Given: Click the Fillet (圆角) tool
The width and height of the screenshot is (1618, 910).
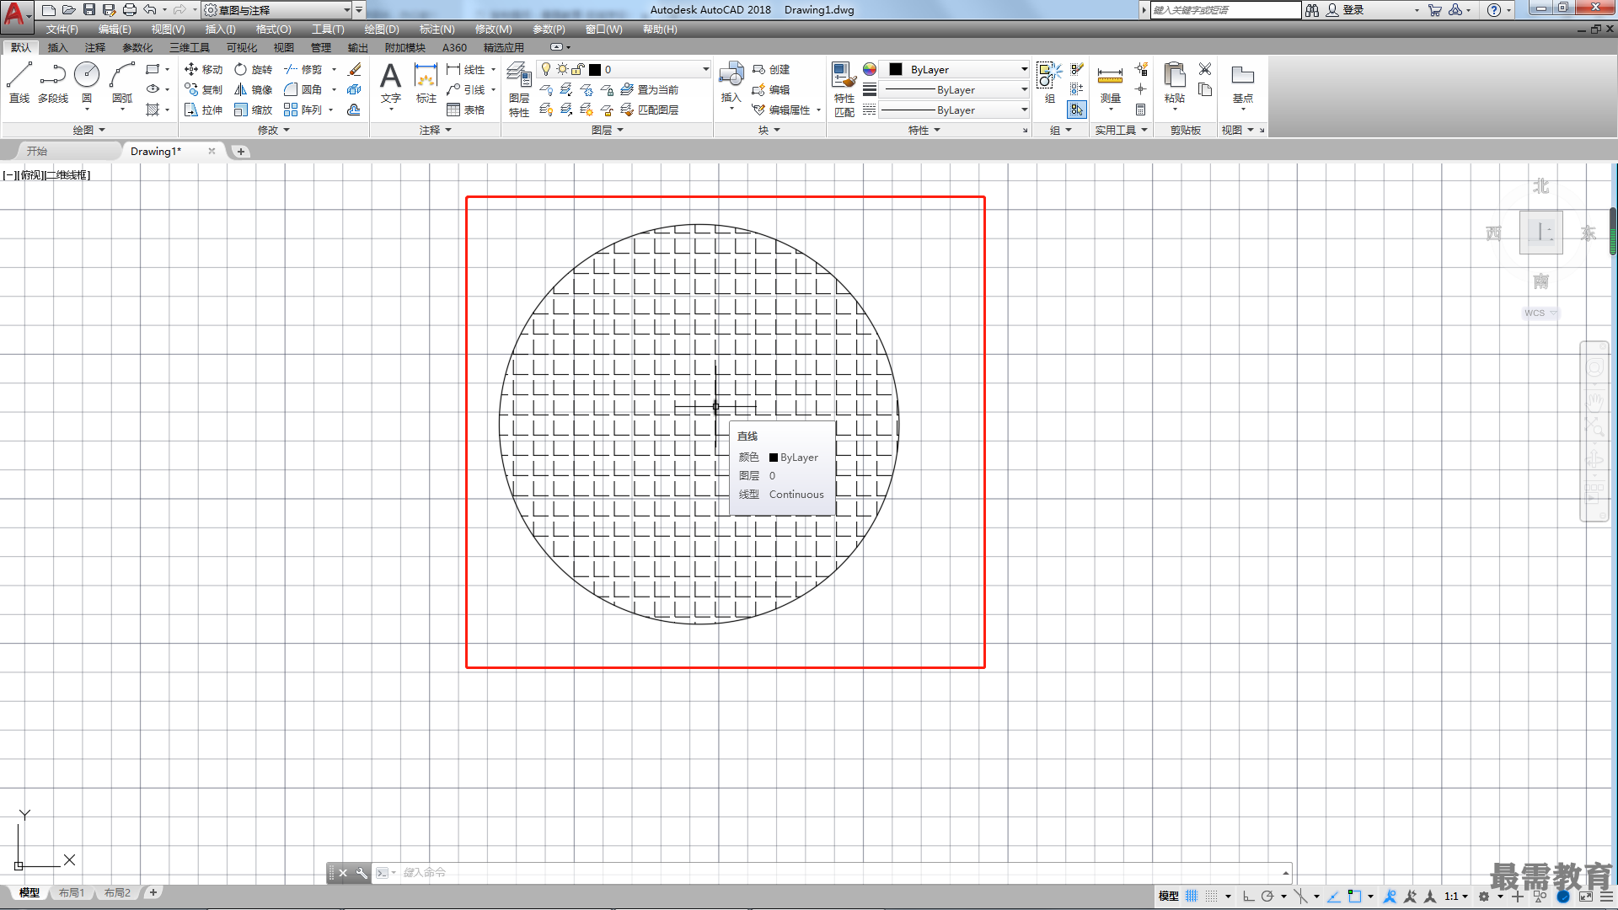Looking at the screenshot, I should click(303, 89).
